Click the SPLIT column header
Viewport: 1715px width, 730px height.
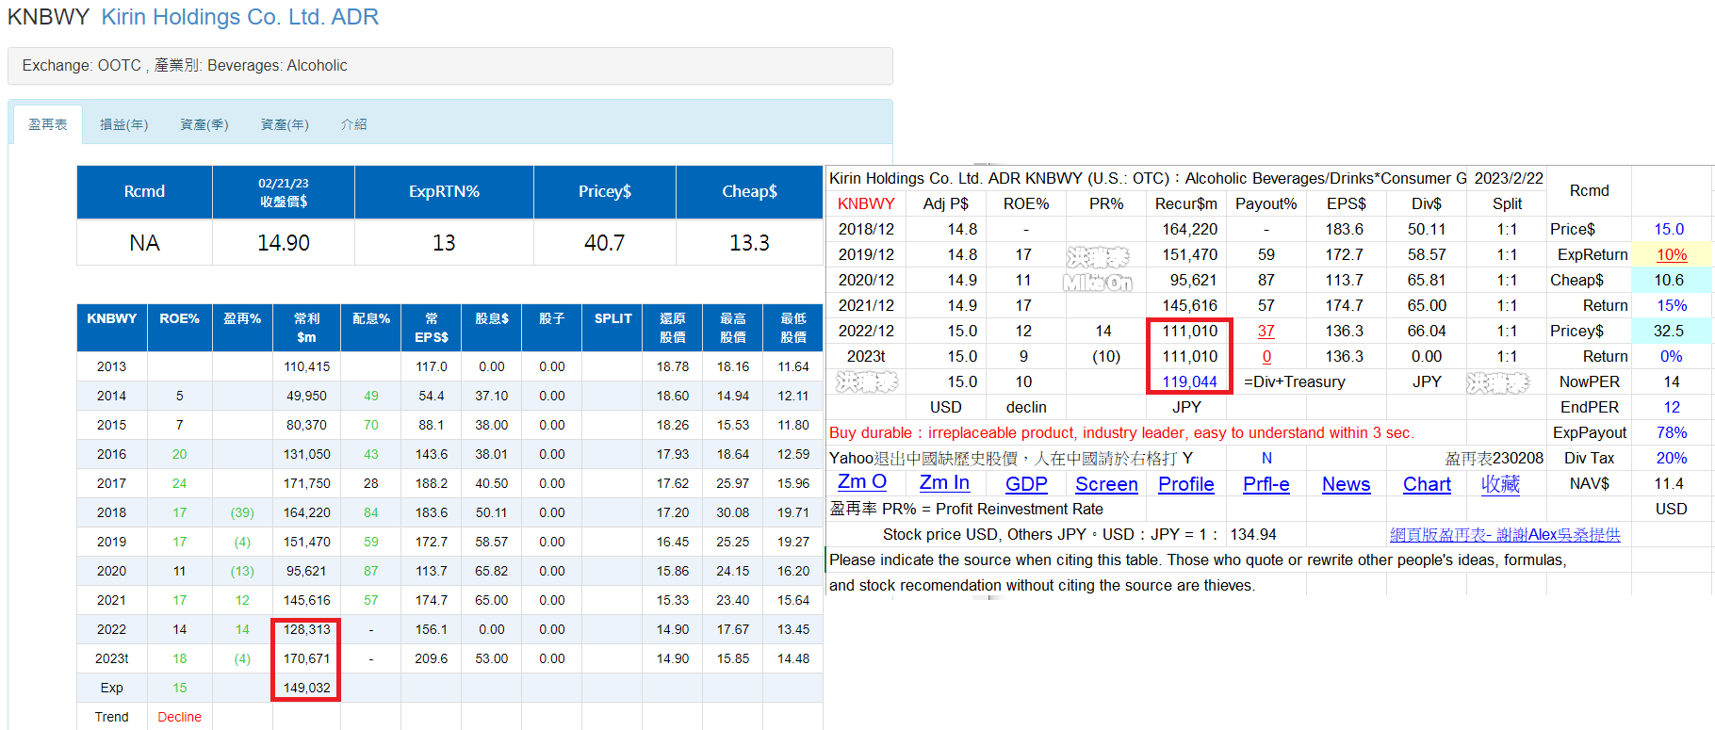coord(612,327)
